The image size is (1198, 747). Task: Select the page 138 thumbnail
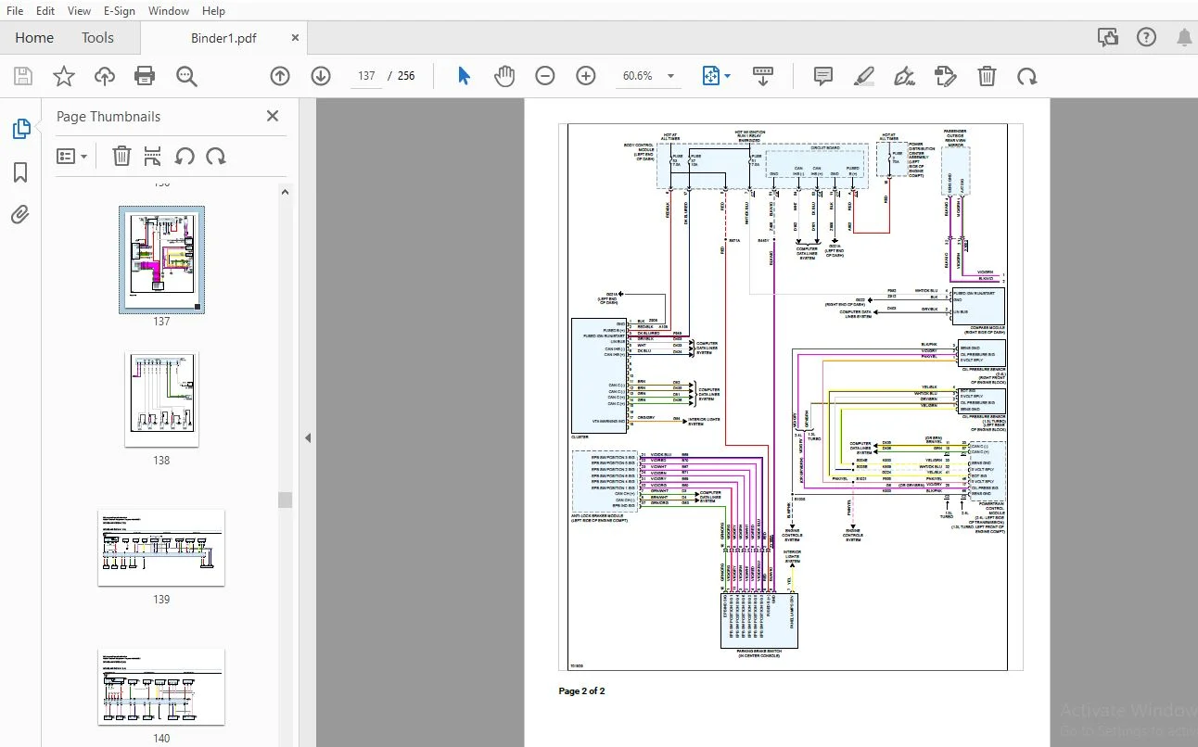[x=161, y=399]
